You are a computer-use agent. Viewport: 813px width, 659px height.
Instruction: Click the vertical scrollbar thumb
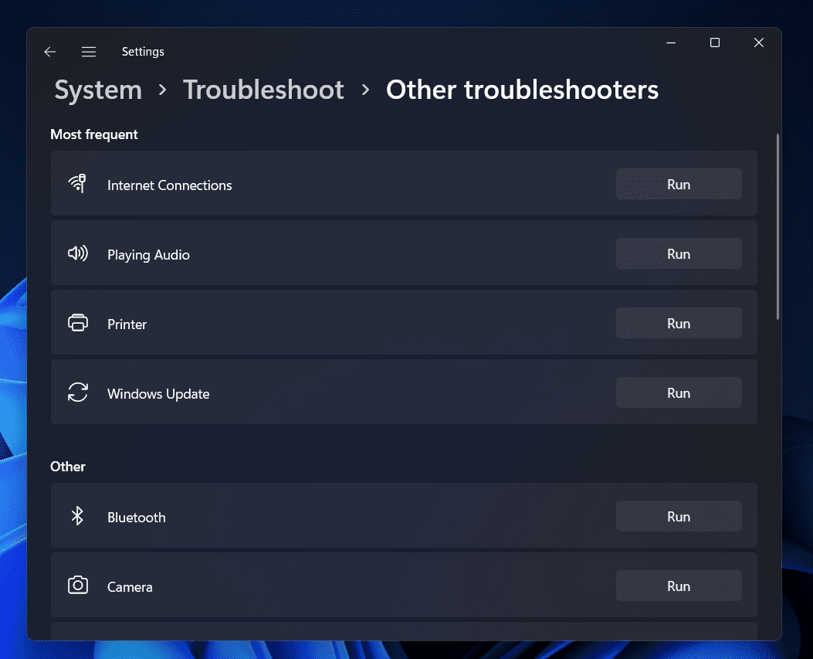point(777,226)
